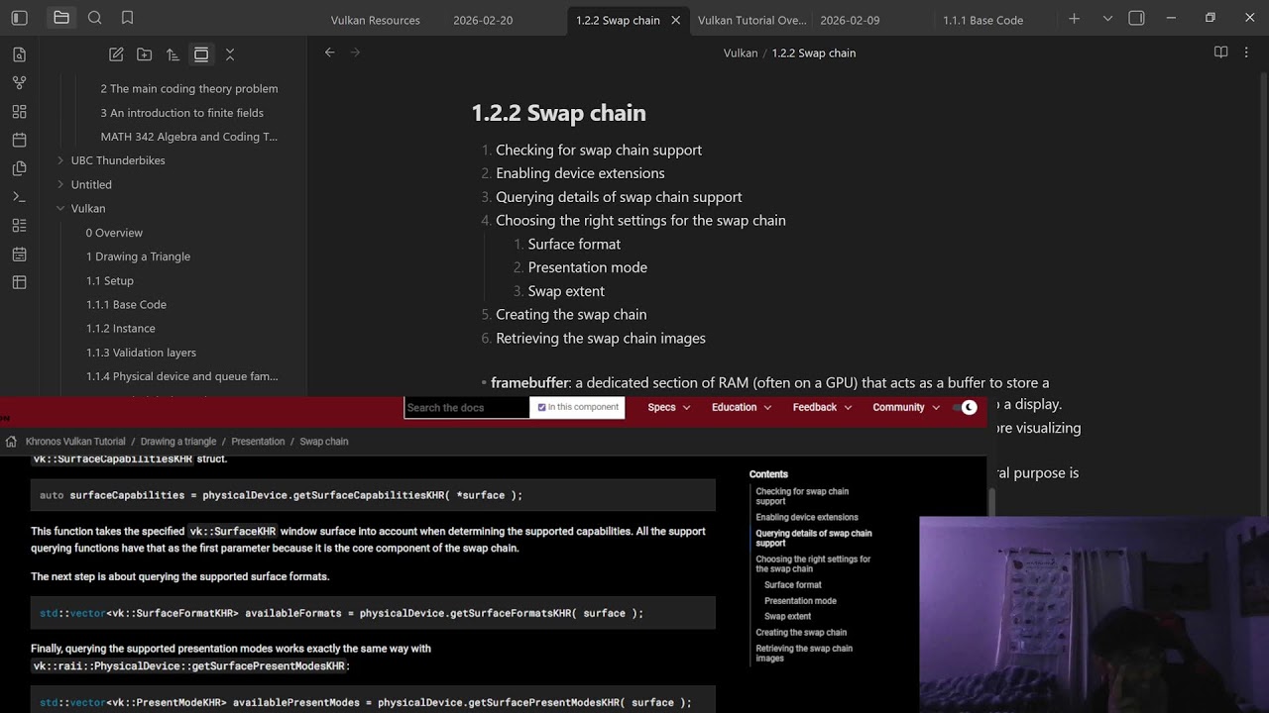Go to 'Creating the swap chain' in Contents
This screenshot has height=713, width=1269.
[801, 633]
